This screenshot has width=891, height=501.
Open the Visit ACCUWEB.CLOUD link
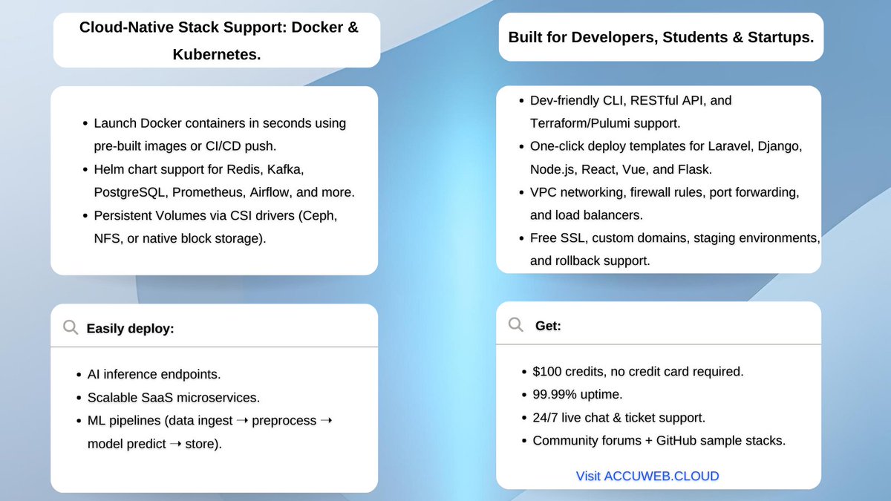[x=647, y=476]
